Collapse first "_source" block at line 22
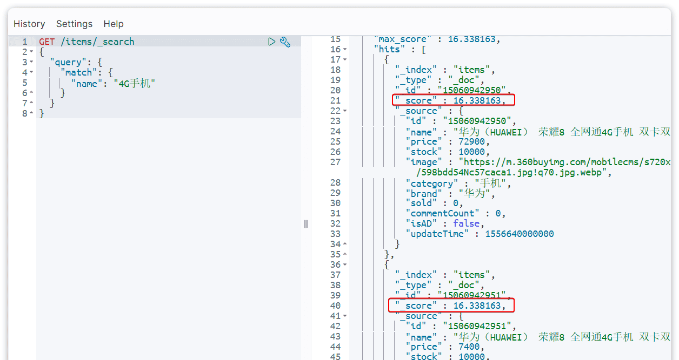This screenshot has height=360, width=679. coord(345,111)
